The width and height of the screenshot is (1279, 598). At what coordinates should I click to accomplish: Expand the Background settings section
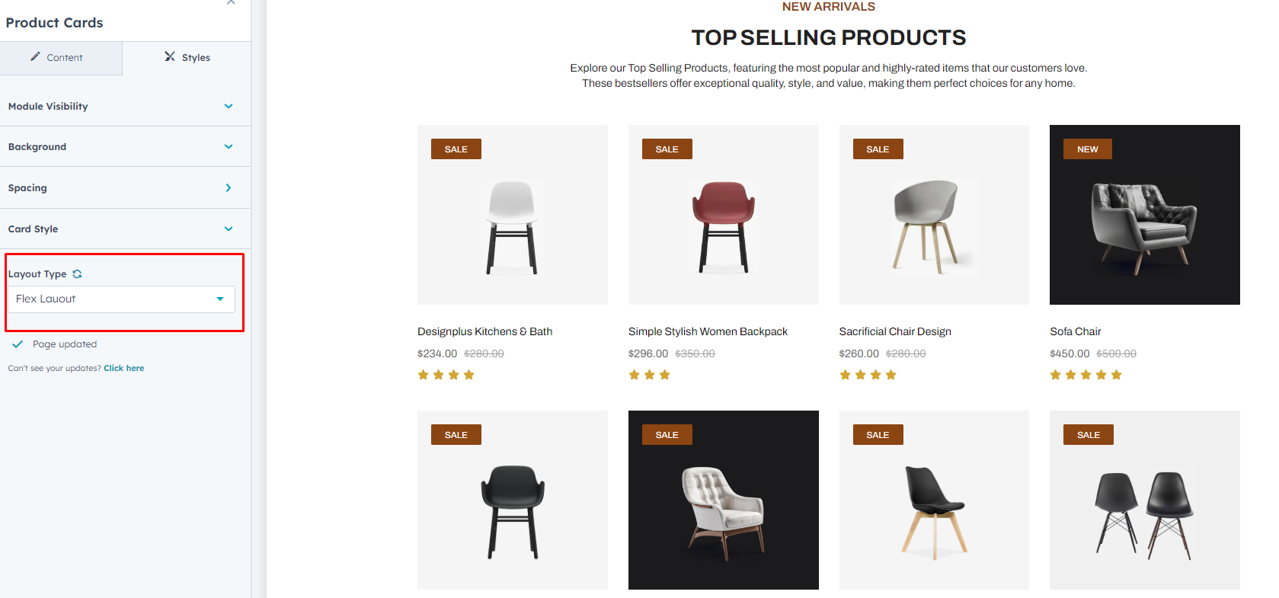click(229, 147)
